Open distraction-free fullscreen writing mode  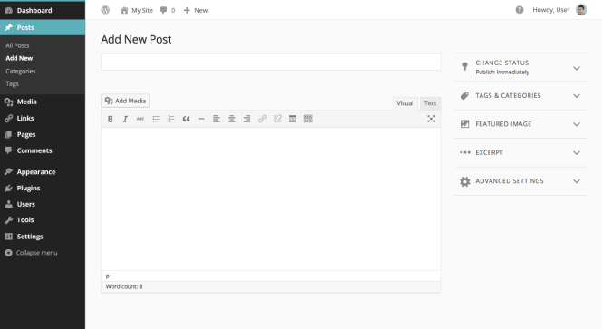tap(432, 119)
